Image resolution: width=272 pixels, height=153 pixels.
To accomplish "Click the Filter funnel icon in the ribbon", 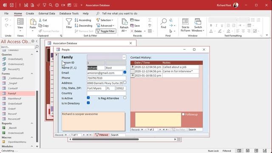I will (69, 23).
